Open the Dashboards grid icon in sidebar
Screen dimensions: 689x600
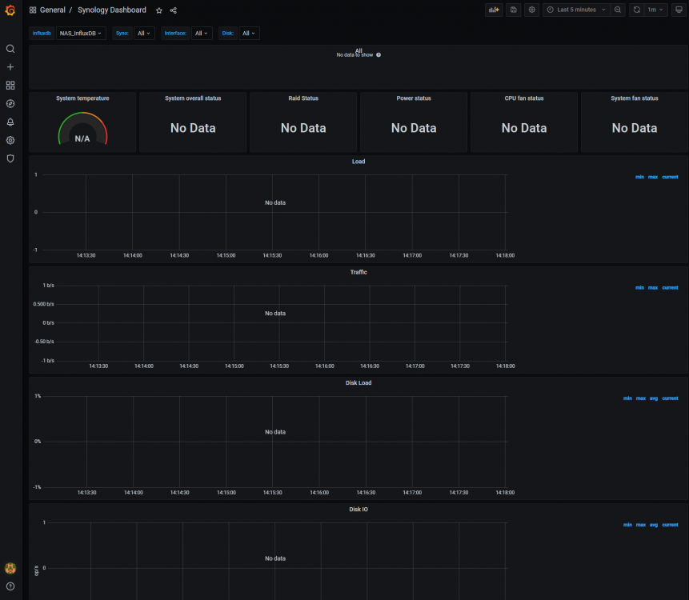pyautogui.click(x=10, y=85)
